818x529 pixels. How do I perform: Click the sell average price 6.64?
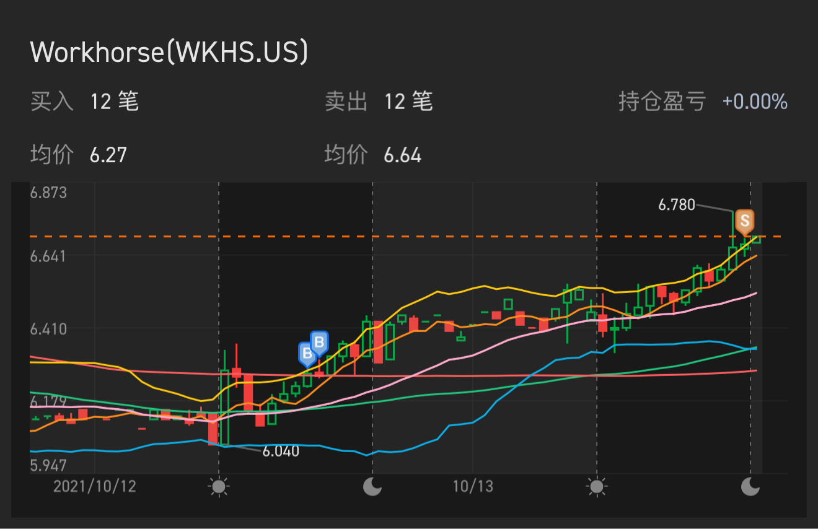click(x=403, y=155)
